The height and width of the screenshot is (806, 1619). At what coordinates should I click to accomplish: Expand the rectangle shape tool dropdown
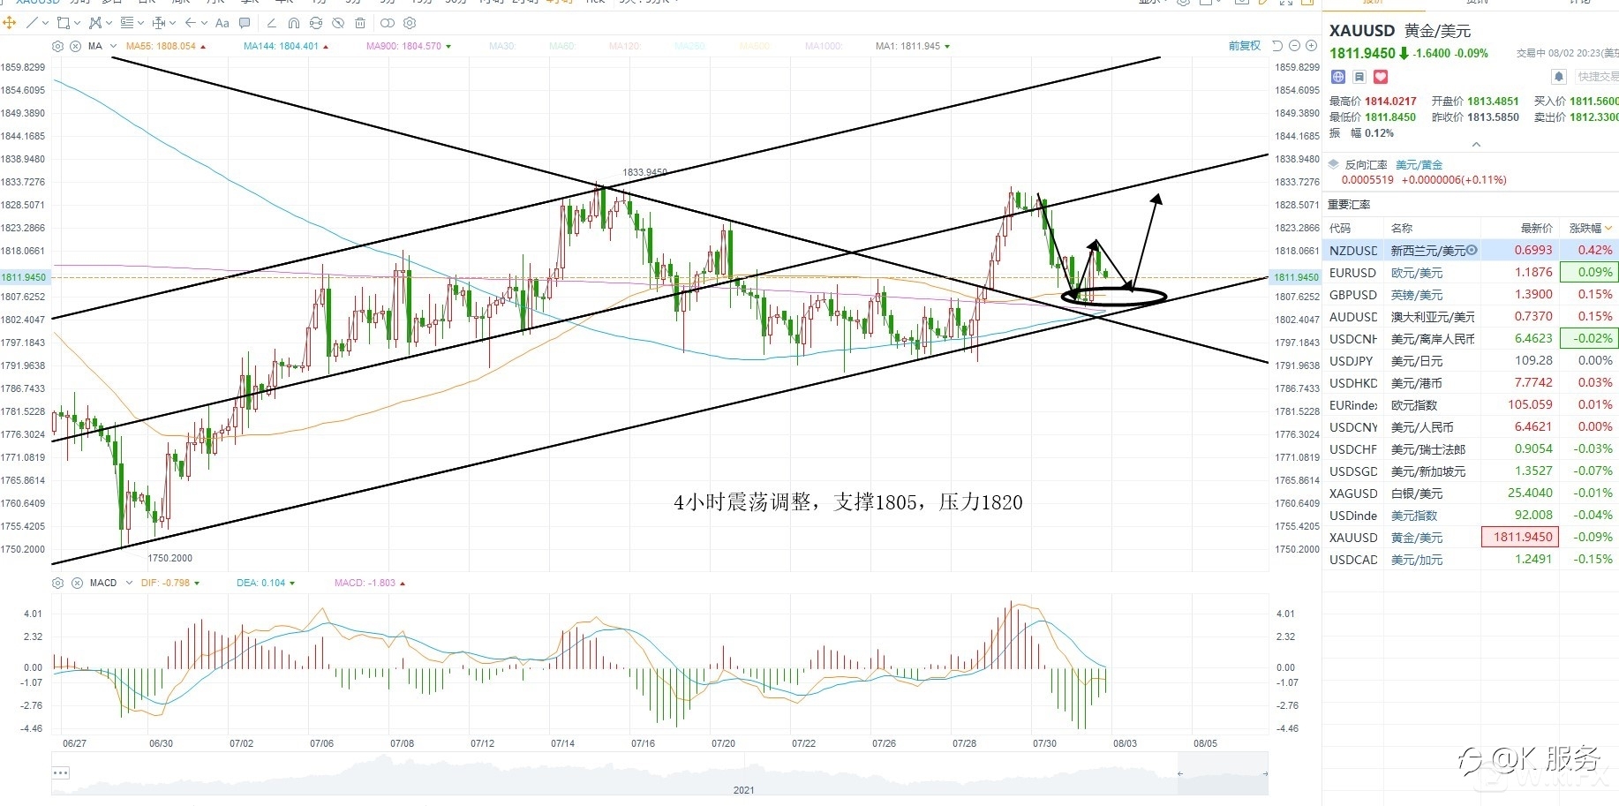point(78,24)
